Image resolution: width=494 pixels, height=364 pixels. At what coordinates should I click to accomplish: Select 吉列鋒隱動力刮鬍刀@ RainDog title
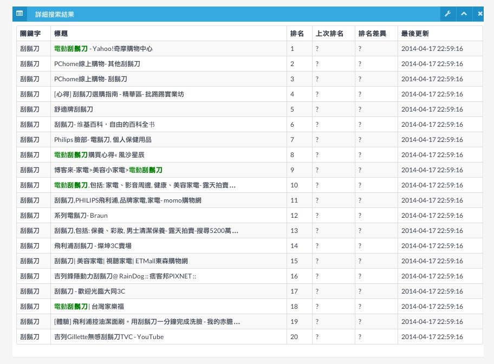tap(125, 276)
